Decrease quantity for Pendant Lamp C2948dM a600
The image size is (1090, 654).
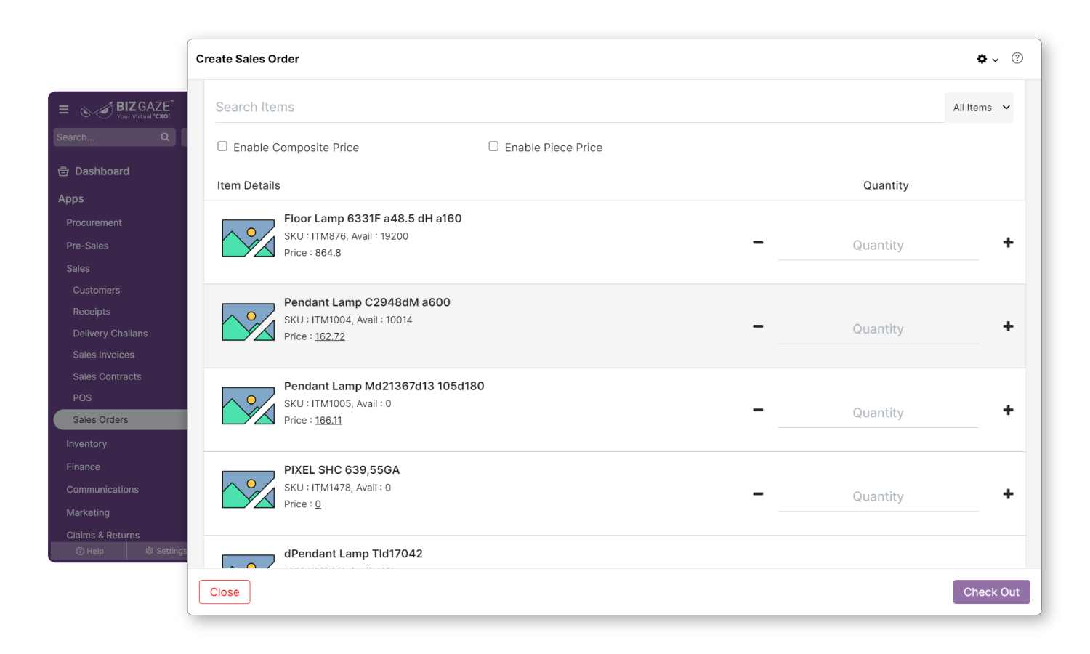coord(758,326)
